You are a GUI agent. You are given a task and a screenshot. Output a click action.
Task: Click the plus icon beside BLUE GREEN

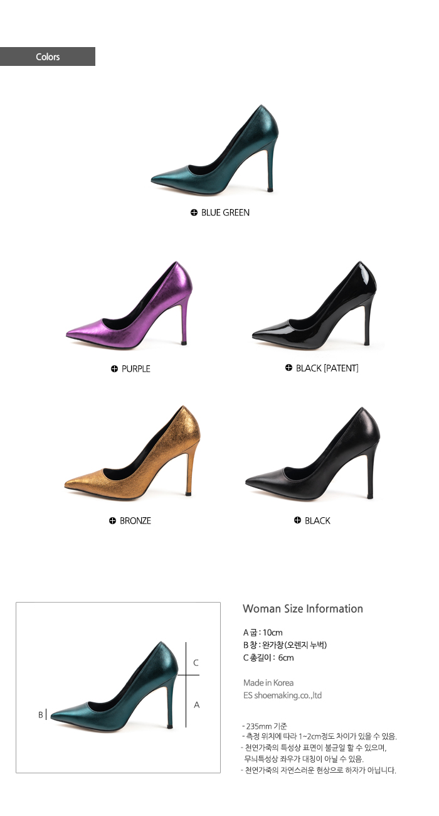(194, 213)
